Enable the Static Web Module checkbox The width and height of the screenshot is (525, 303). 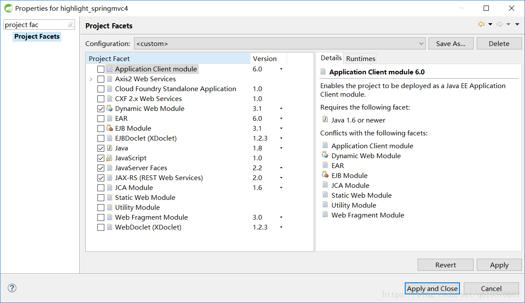pyautogui.click(x=101, y=198)
